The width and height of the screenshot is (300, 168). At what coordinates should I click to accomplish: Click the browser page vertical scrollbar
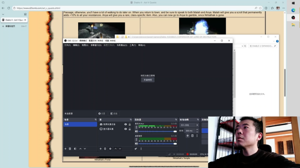pos(285,83)
